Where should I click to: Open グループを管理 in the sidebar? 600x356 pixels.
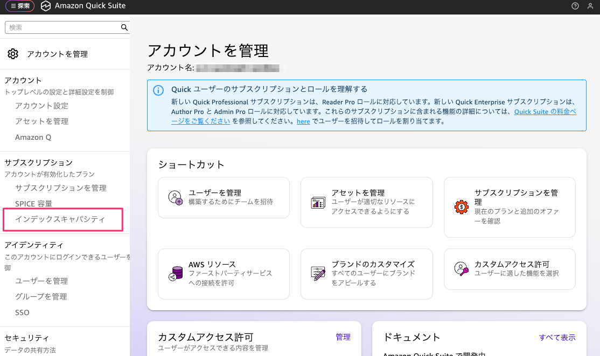coord(41,297)
